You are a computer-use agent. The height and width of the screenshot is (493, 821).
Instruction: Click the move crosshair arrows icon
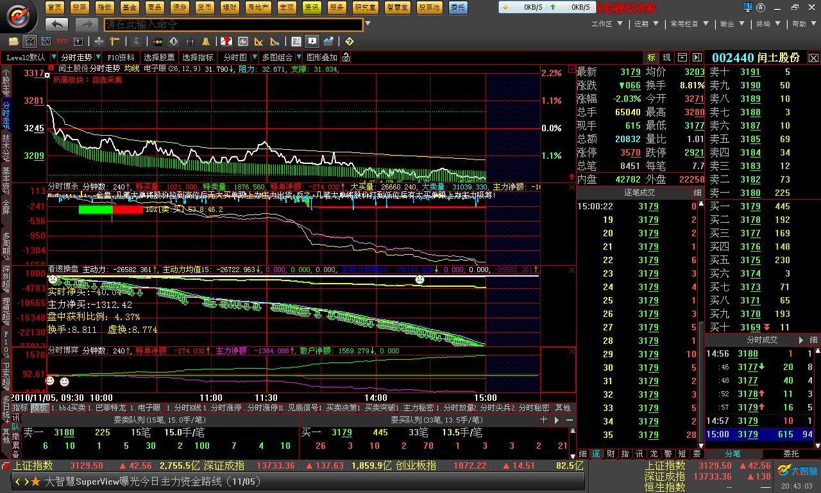99,42
